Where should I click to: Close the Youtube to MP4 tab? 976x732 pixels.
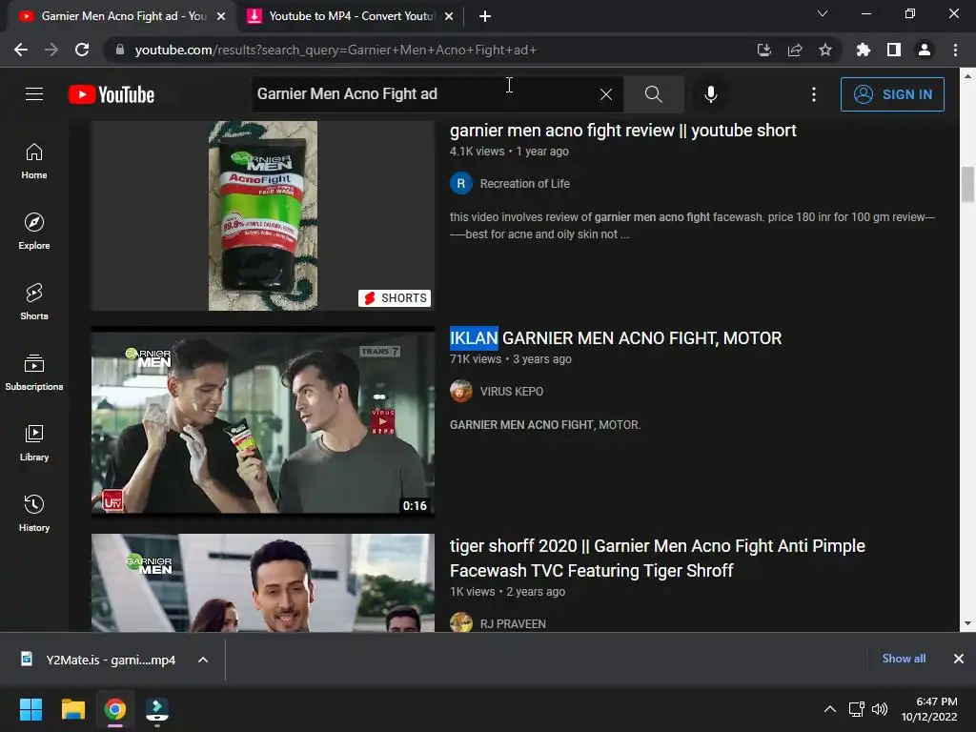coord(449,16)
